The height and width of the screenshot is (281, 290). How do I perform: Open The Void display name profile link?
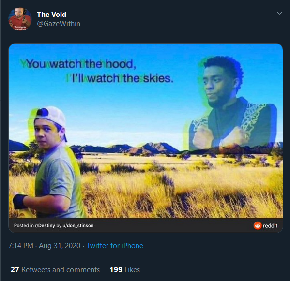click(52, 15)
